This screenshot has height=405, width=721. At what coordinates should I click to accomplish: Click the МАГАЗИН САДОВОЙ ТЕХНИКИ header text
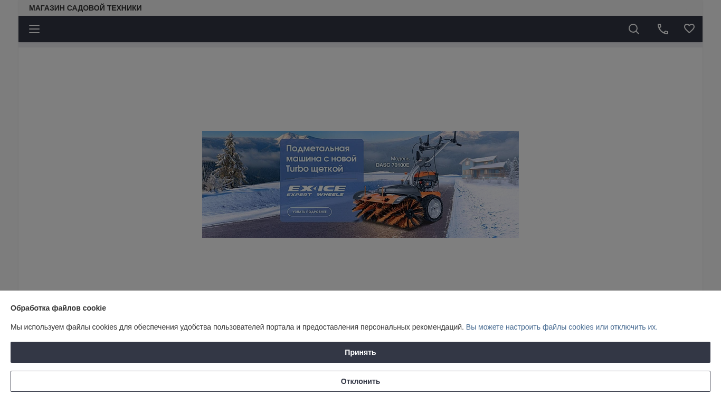coord(86,8)
